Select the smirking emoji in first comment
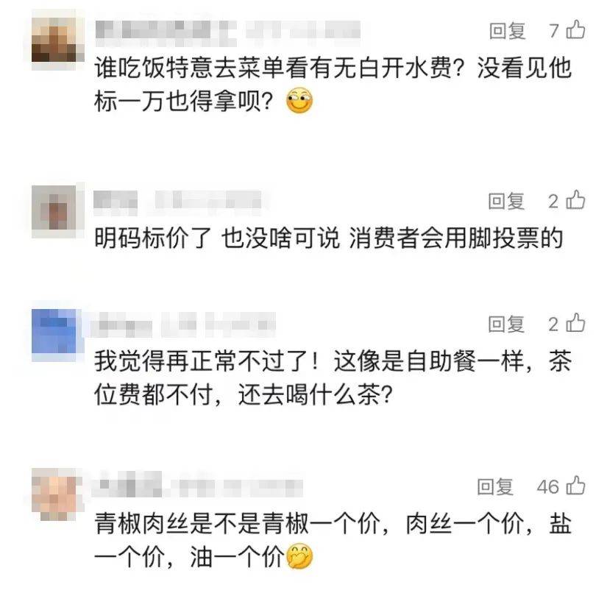Image resolution: width=607 pixels, height=607 pixels. [x=299, y=102]
